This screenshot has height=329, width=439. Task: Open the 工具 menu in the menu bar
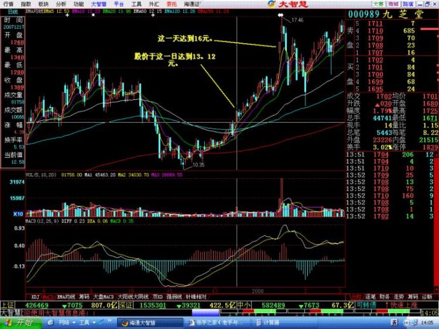coord(136,4)
